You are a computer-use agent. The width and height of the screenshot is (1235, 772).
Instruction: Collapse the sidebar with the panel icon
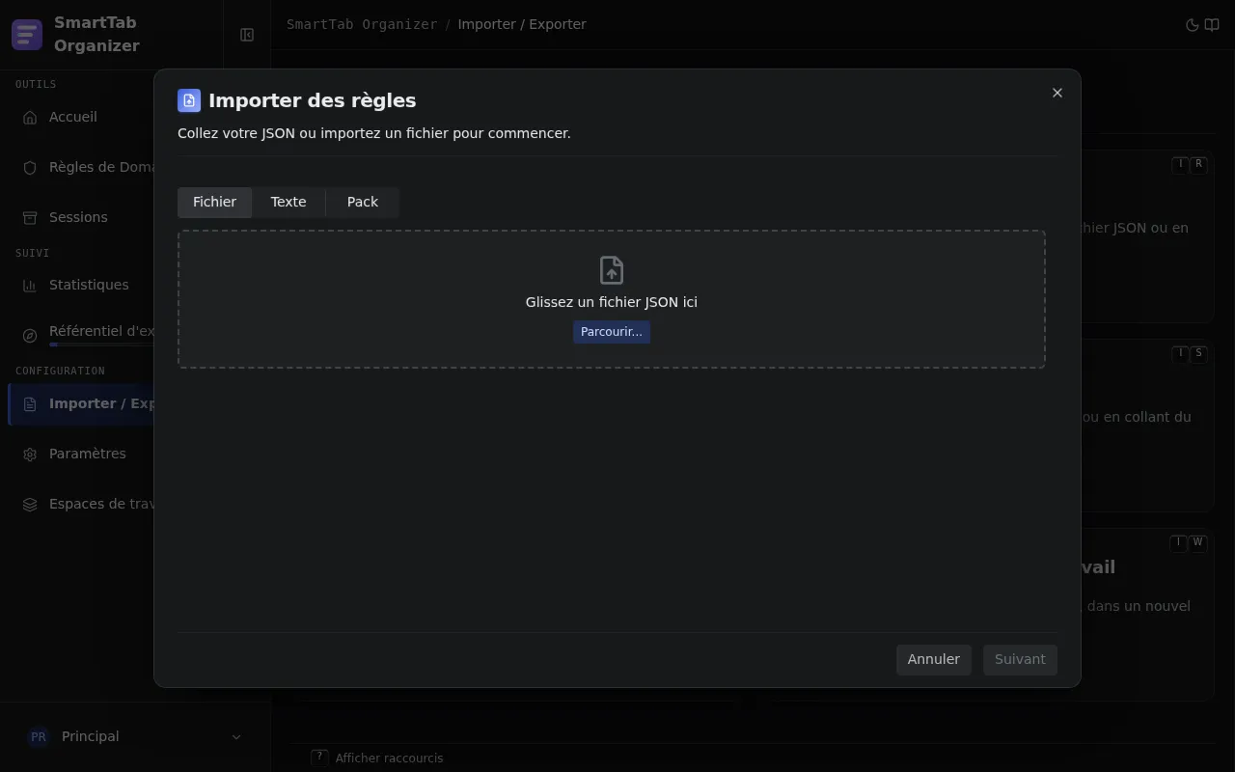[x=247, y=35]
